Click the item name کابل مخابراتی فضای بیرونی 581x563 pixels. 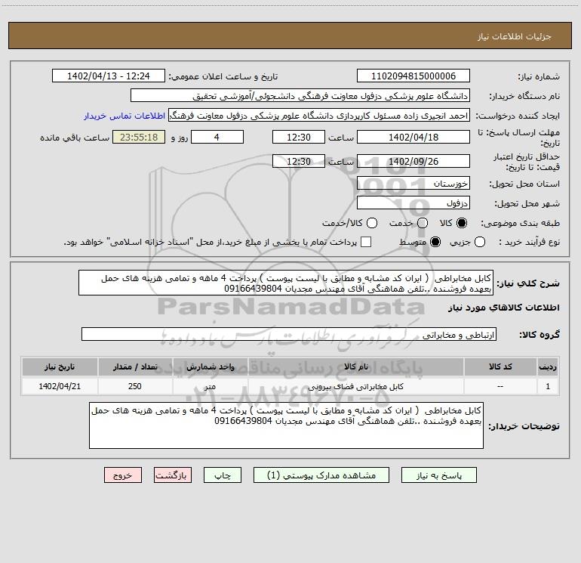coord(355,387)
